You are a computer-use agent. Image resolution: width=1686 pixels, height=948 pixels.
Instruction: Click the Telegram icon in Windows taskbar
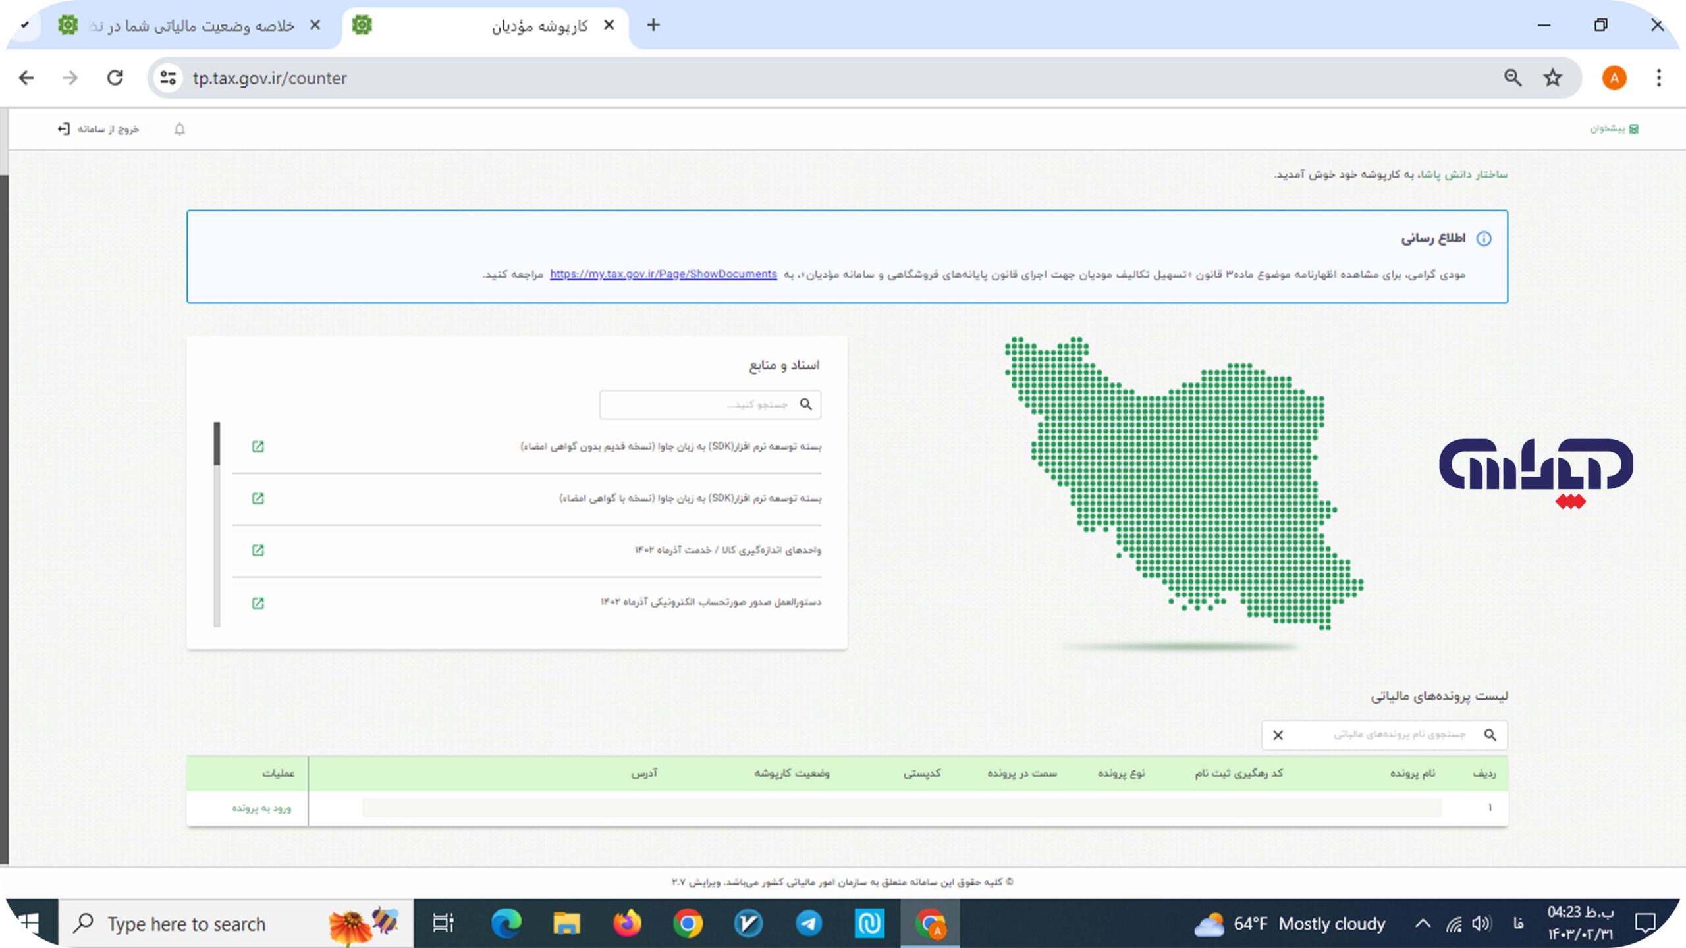point(811,924)
